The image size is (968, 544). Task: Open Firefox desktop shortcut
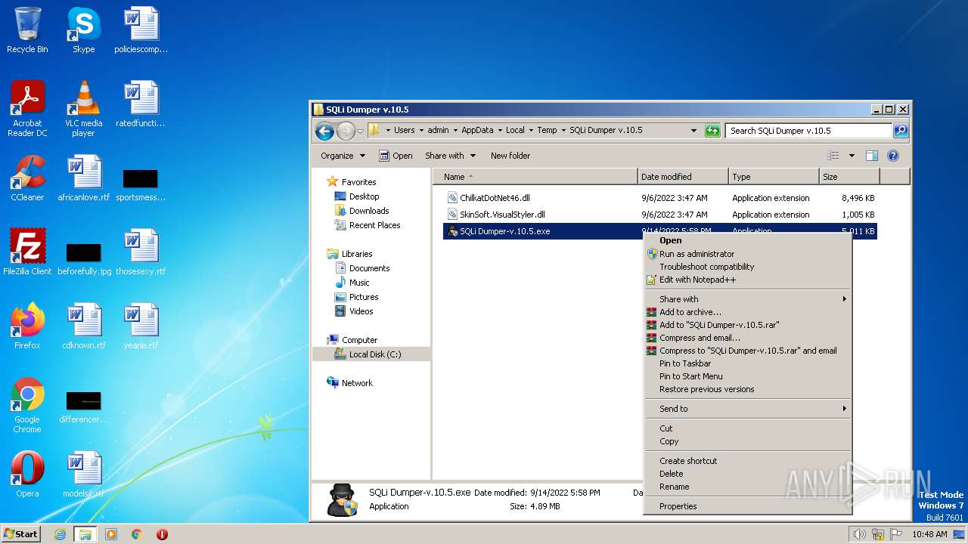(27, 326)
